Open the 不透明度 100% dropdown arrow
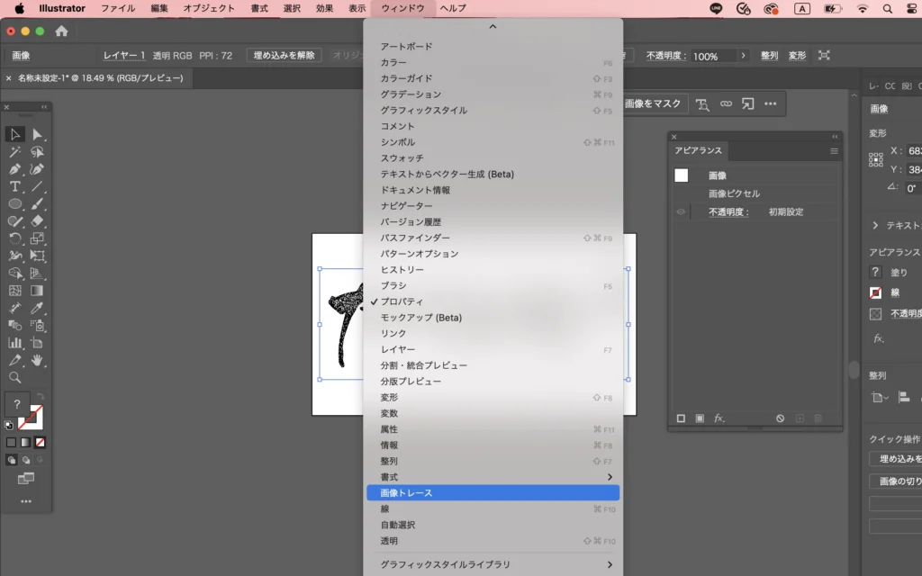This screenshot has height=576, width=922. (x=744, y=56)
